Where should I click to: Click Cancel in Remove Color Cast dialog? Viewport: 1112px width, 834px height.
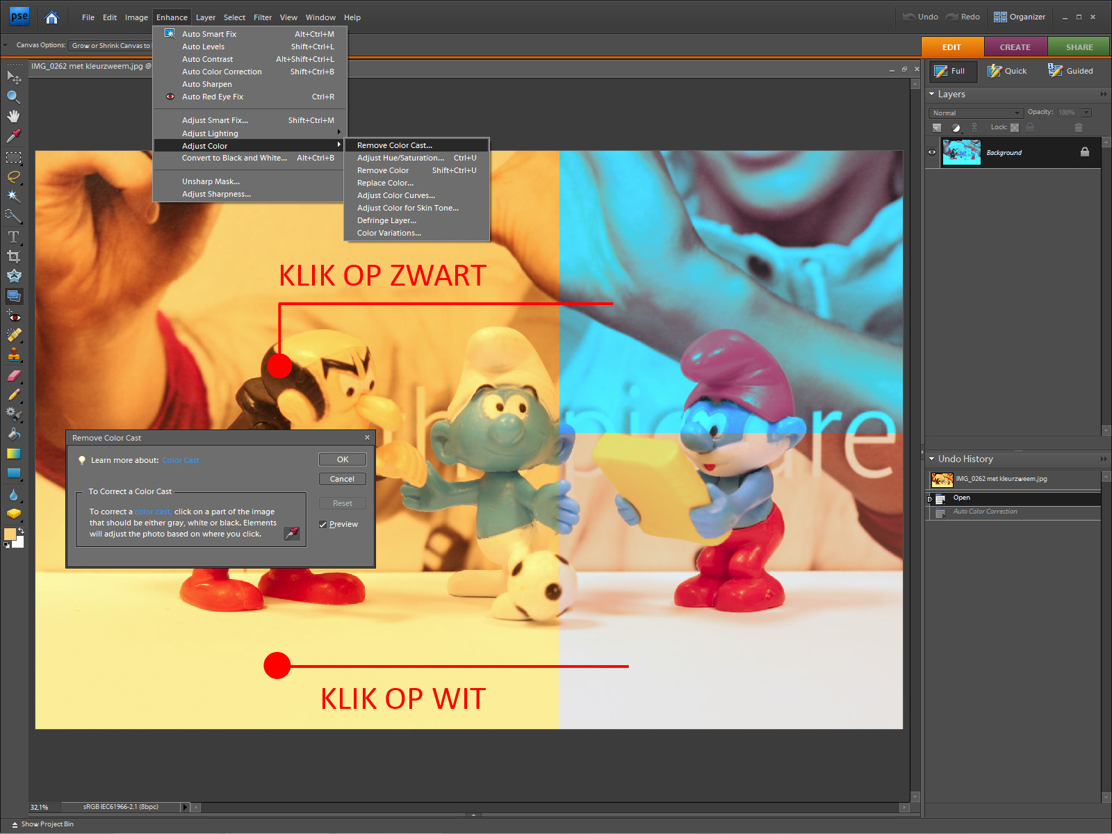click(x=343, y=479)
